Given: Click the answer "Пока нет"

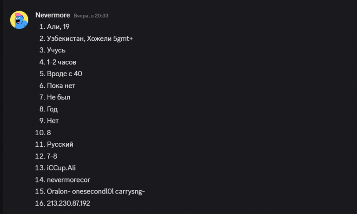Looking at the screenshot, I should (x=61, y=85).
